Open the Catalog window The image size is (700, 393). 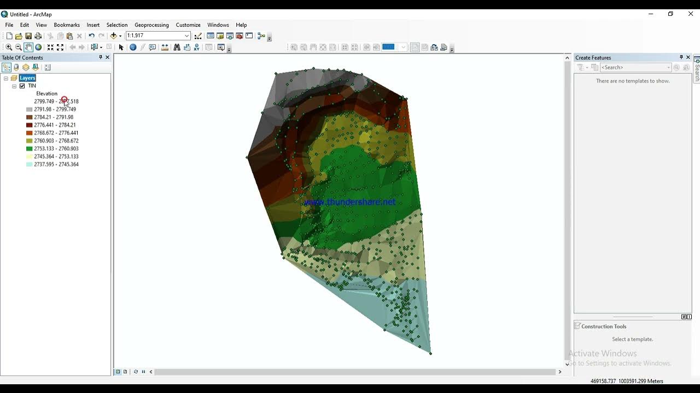(220, 36)
